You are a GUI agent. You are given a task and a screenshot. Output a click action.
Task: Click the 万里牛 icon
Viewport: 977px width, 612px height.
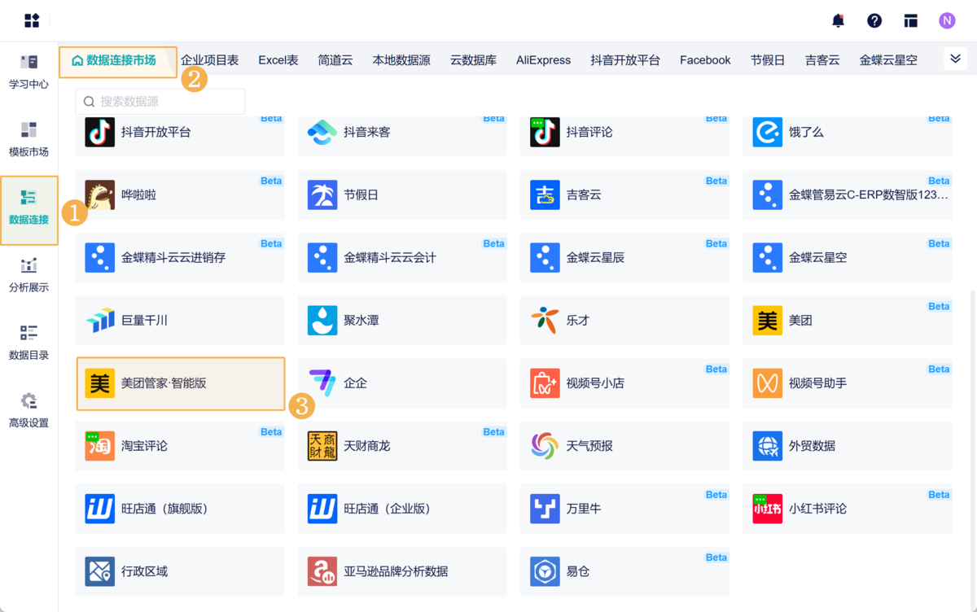[x=545, y=509]
